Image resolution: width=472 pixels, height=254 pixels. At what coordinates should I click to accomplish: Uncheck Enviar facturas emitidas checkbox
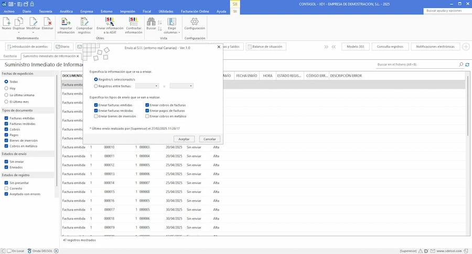[96, 105]
